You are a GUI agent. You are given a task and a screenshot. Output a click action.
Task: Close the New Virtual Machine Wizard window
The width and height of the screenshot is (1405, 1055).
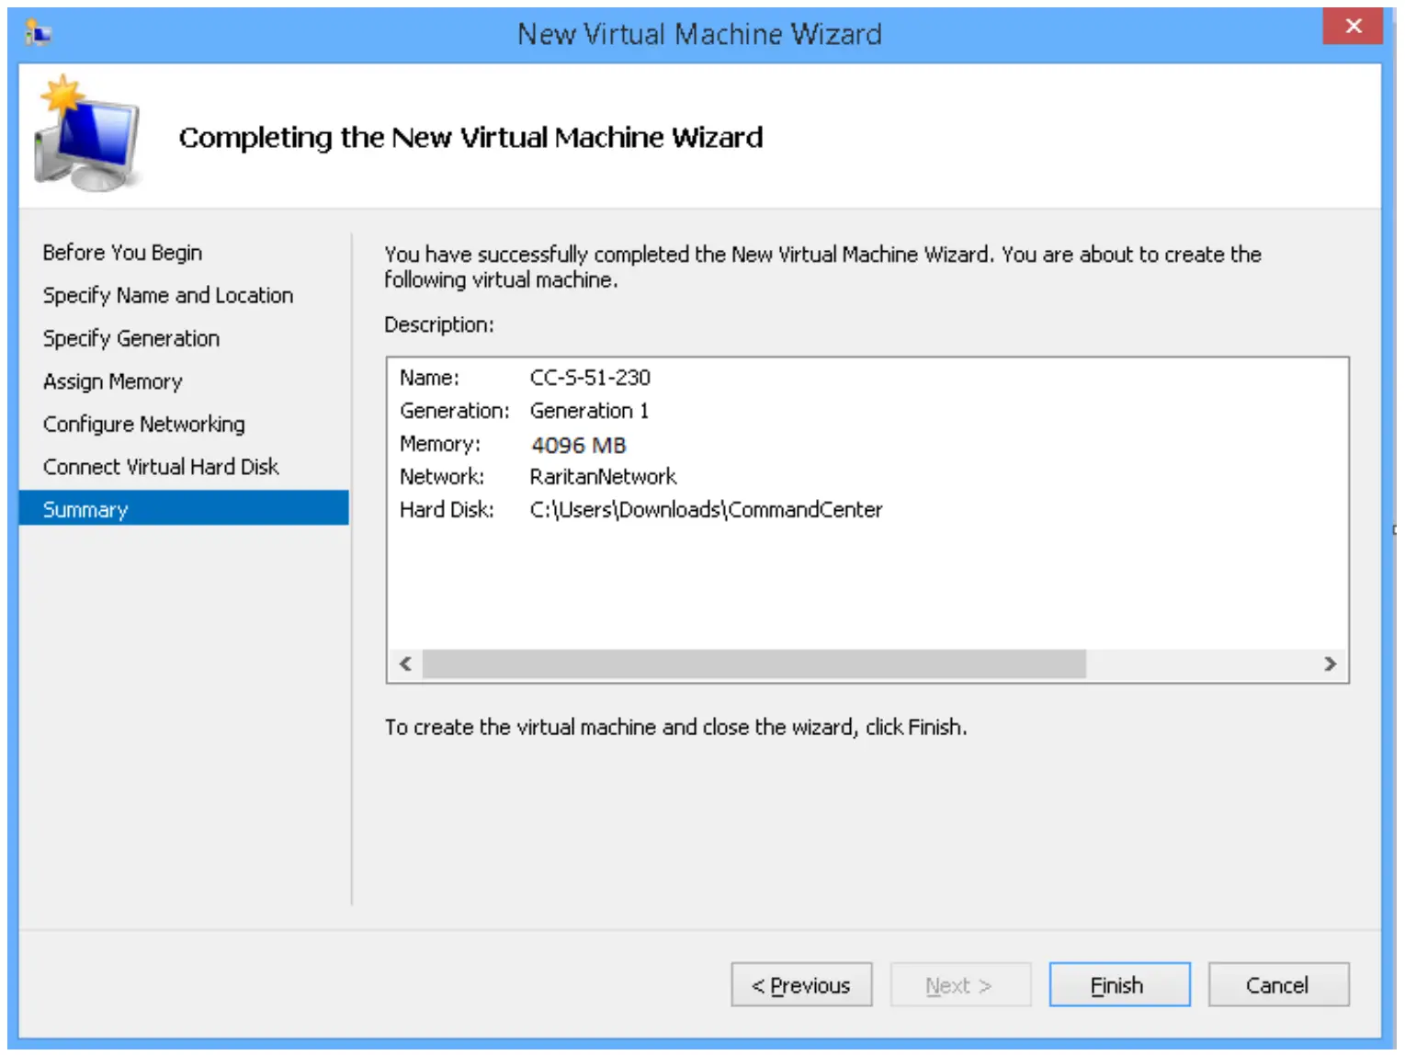pos(1352,27)
